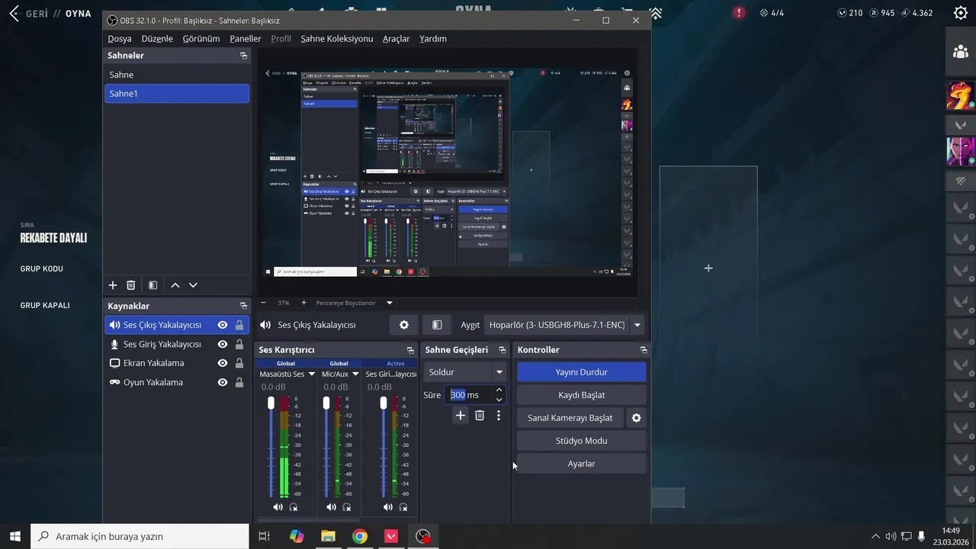The width and height of the screenshot is (976, 549).
Task: Move scene up with arrow icon
Action: coord(175,285)
